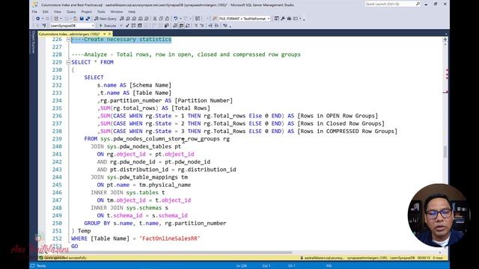The height and width of the screenshot is (269, 479).
Task: Click the Paste clipboard icon
Action: [x=167, y=19]
